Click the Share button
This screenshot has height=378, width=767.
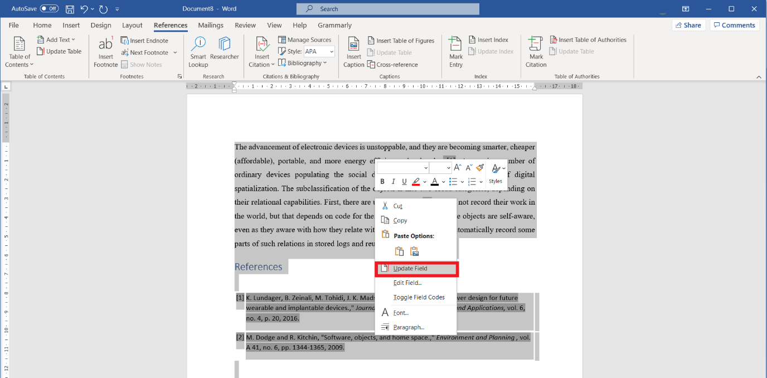pos(688,25)
